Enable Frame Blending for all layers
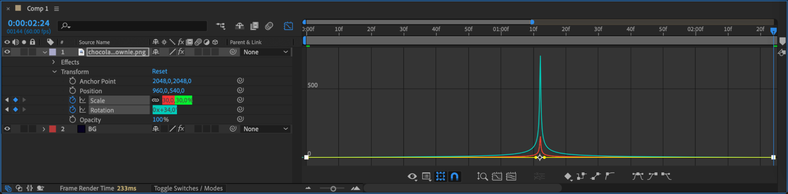Screen dimensions: 788x194 pos(254,26)
